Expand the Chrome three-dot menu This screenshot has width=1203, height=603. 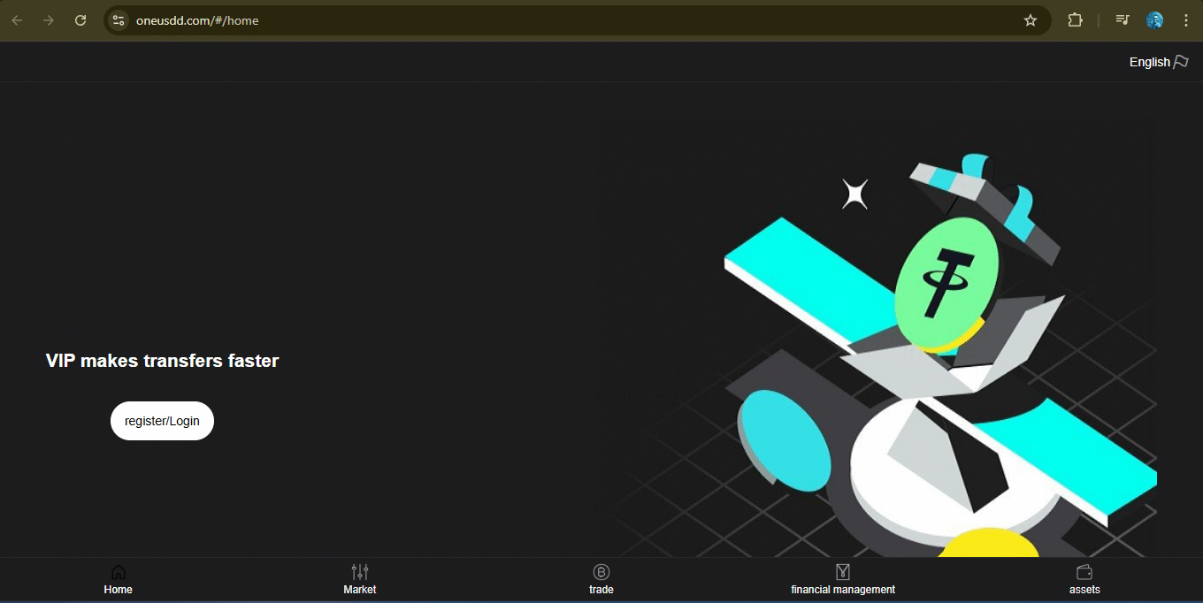coord(1186,20)
